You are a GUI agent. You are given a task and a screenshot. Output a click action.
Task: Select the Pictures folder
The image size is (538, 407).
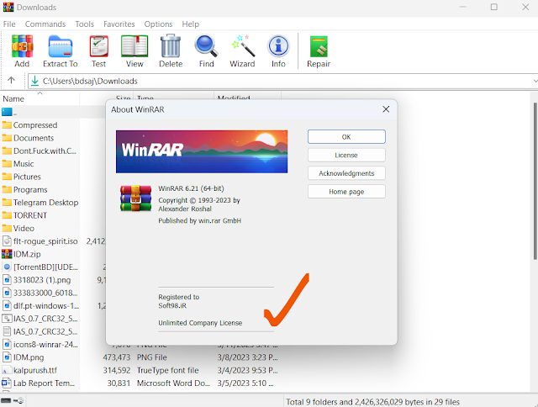[x=22, y=177]
